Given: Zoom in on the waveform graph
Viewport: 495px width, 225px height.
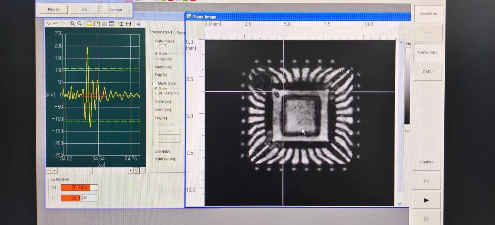Looking at the screenshot, I should coord(72,24).
